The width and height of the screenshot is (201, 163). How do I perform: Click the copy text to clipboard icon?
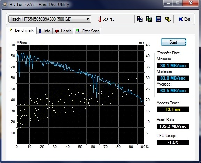coord(140,19)
